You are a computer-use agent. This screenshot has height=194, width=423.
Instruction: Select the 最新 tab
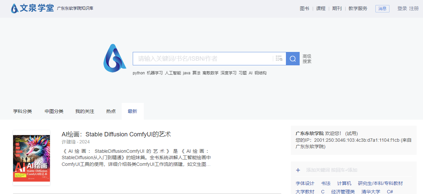[x=132, y=111]
